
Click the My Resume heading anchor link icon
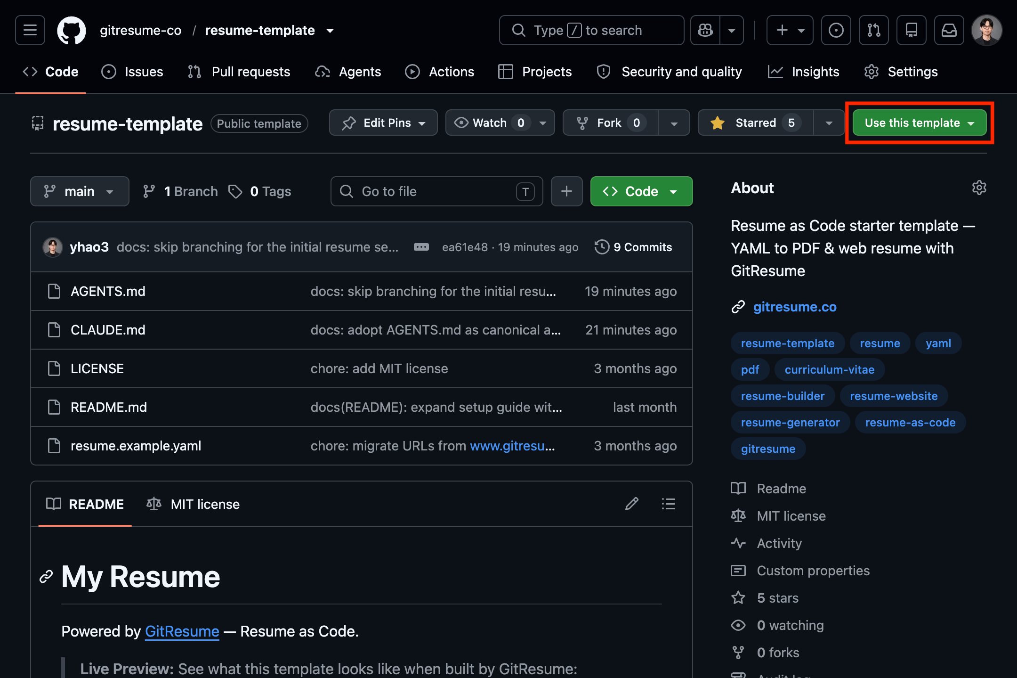46,576
